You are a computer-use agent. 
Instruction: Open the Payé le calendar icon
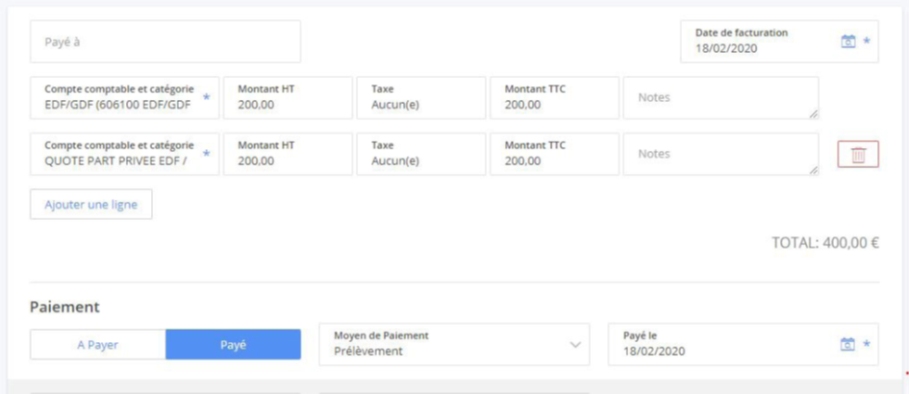click(x=847, y=344)
